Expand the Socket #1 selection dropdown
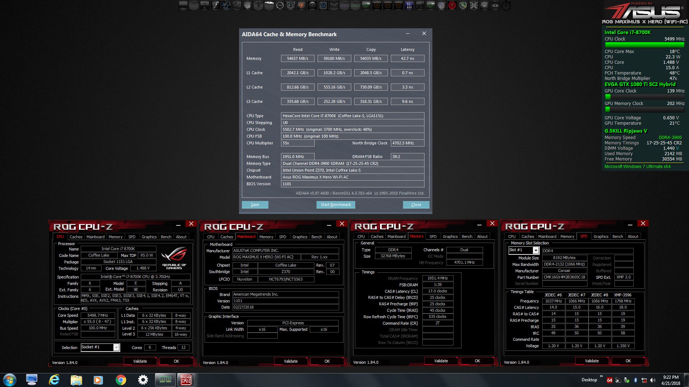 pos(116,347)
